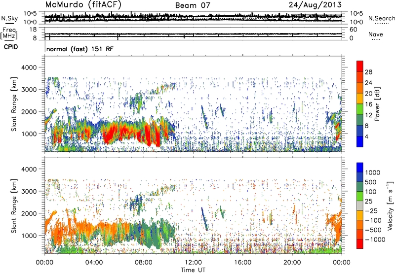Click the grey -25 to 25 Velocity colorbar segment

click(360, 206)
